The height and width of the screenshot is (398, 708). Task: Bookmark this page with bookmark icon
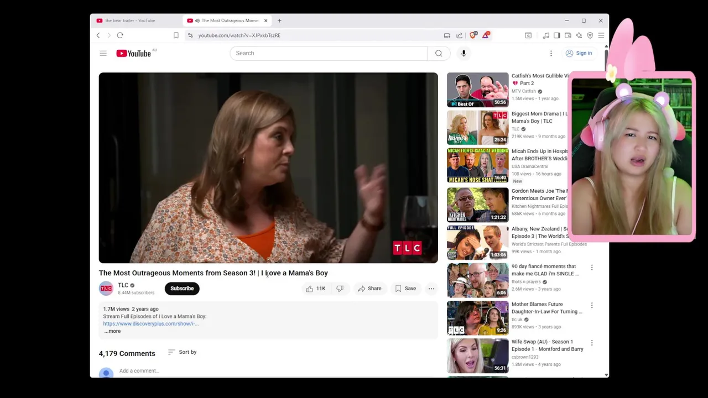(x=176, y=35)
